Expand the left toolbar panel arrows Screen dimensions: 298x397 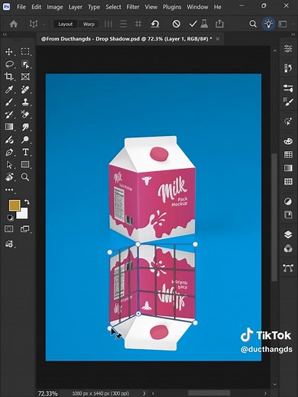click(5, 34)
